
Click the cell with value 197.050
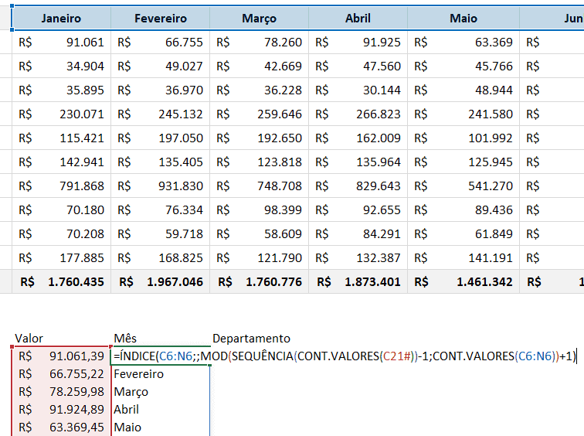coord(161,138)
